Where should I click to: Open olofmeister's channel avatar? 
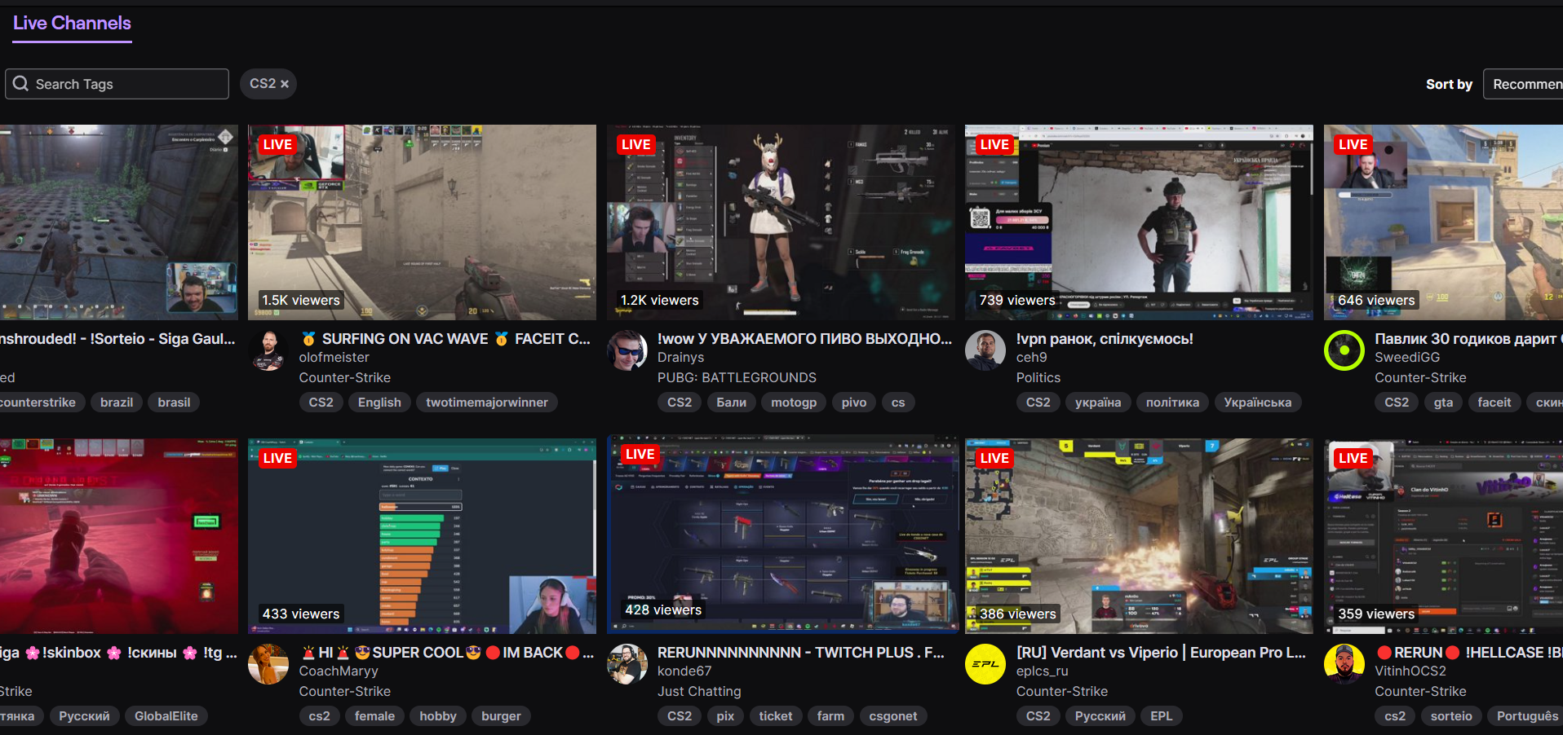pyautogui.click(x=268, y=350)
